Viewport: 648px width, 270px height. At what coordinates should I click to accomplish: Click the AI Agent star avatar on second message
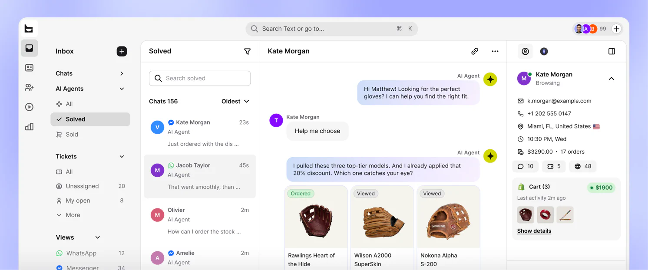490,156
